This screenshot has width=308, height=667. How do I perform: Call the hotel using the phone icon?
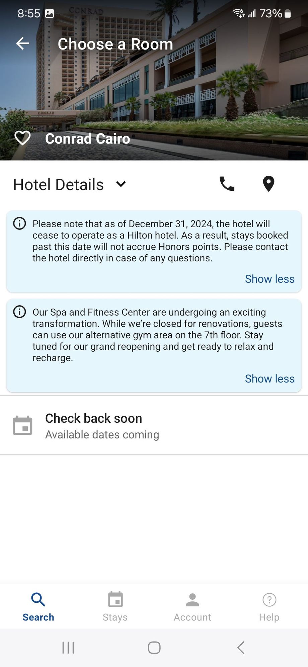pyautogui.click(x=227, y=184)
